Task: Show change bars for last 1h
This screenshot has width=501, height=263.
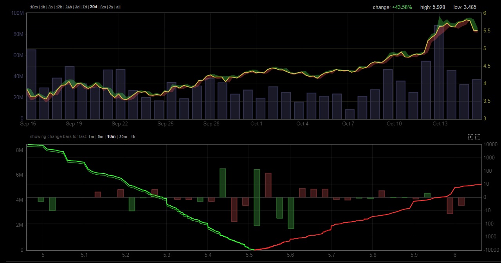Action: [x=133, y=137]
